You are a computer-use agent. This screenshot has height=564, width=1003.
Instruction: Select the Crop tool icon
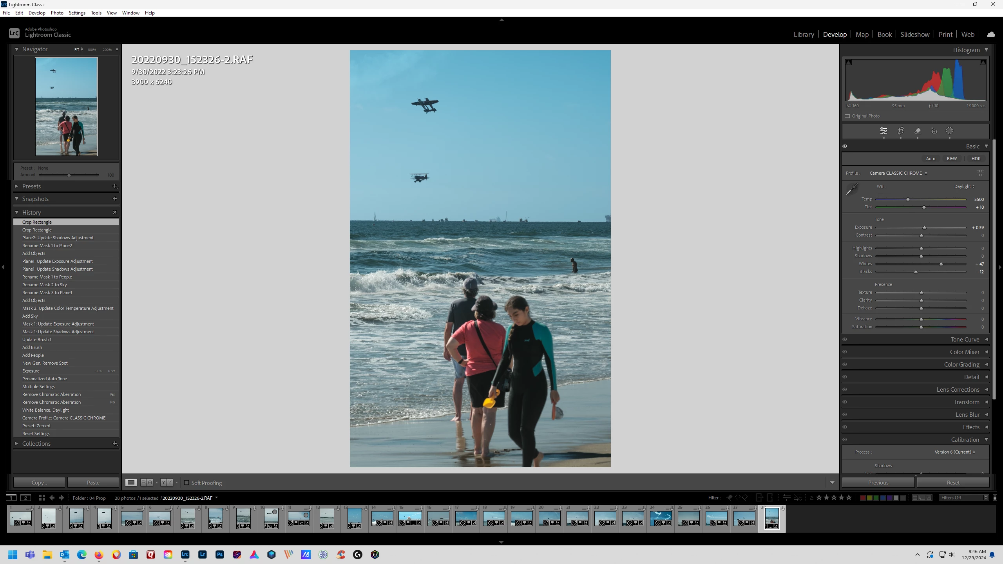(x=901, y=131)
